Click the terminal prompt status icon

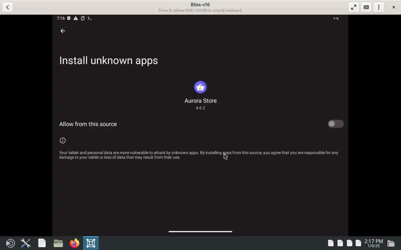90,18
